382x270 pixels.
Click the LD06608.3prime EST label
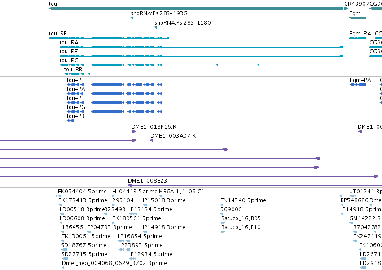coord(82,218)
